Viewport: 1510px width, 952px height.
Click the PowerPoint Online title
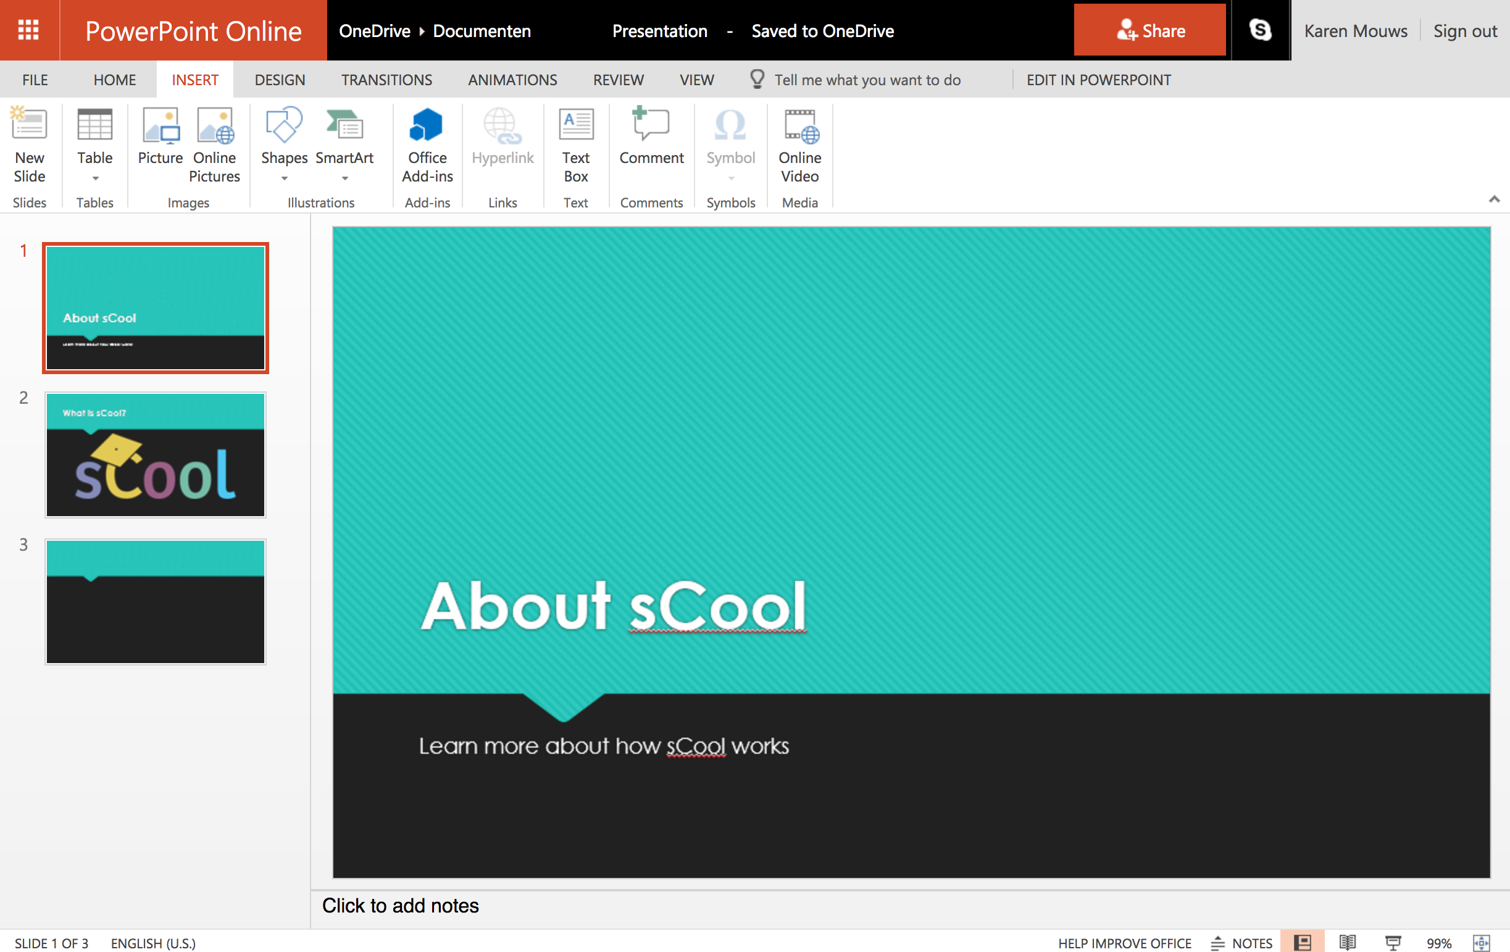click(x=193, y=31)
